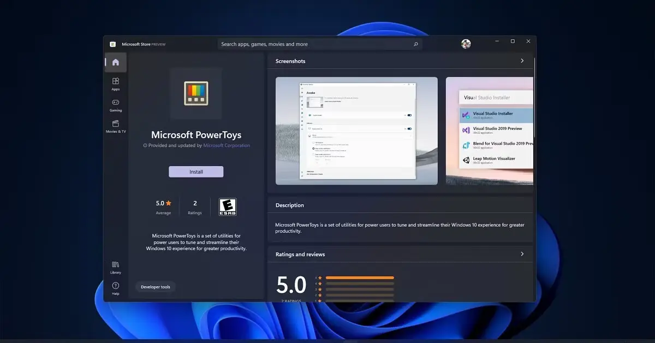Open the user profile avatar
The height and width of the screenshot is (343, 655).
pos(466,44)
